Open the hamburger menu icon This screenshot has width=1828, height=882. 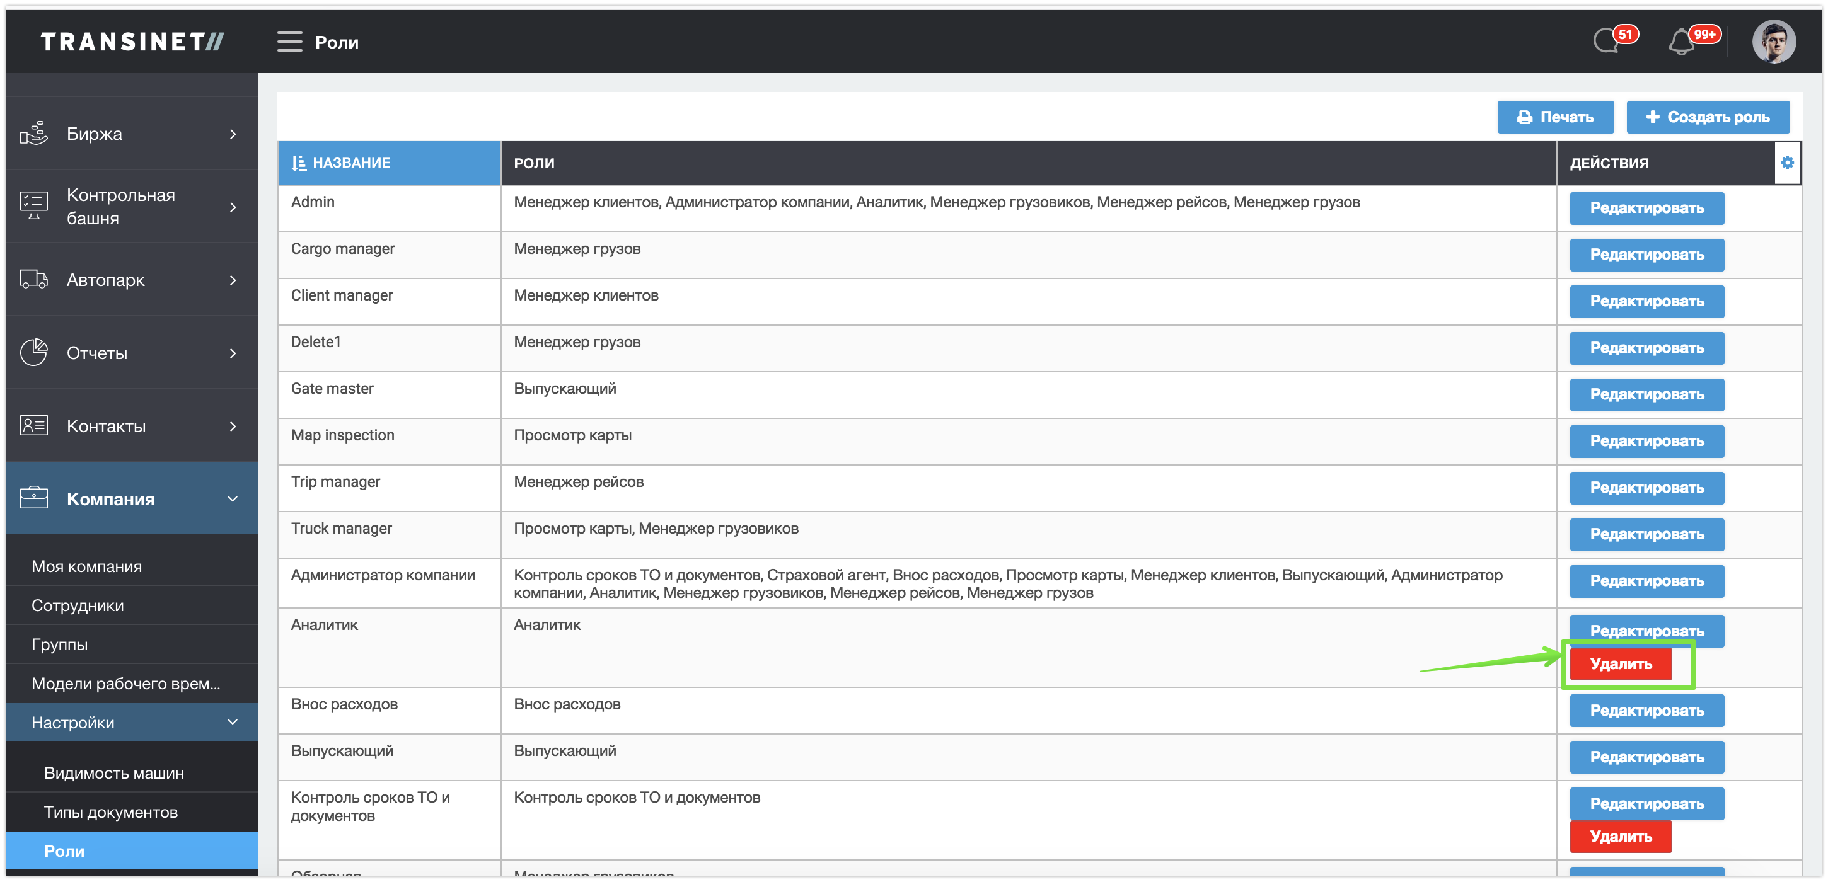point(289,42)
